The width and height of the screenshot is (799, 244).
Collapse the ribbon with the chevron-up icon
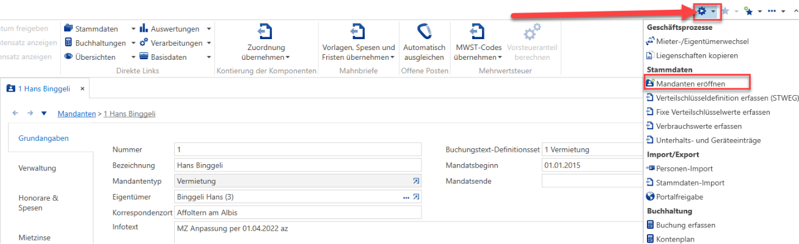(795, 12)
